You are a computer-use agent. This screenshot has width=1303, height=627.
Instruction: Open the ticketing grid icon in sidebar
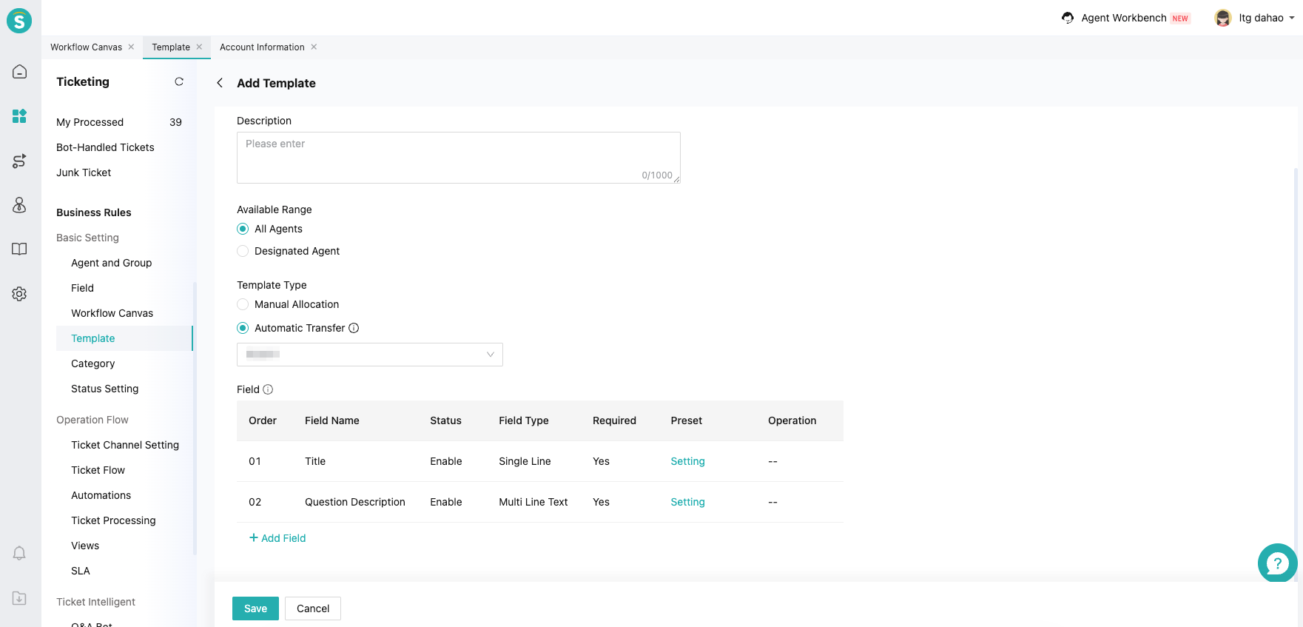tap(20, 116)
